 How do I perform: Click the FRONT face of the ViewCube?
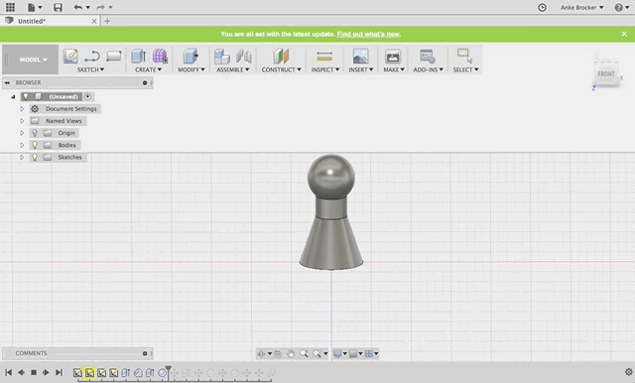[606, 73]
